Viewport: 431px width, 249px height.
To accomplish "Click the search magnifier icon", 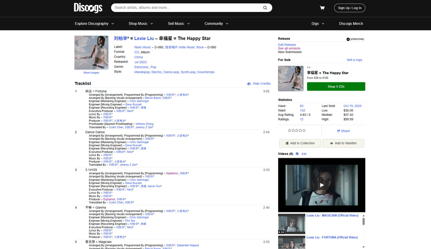I will click(265, 8).
